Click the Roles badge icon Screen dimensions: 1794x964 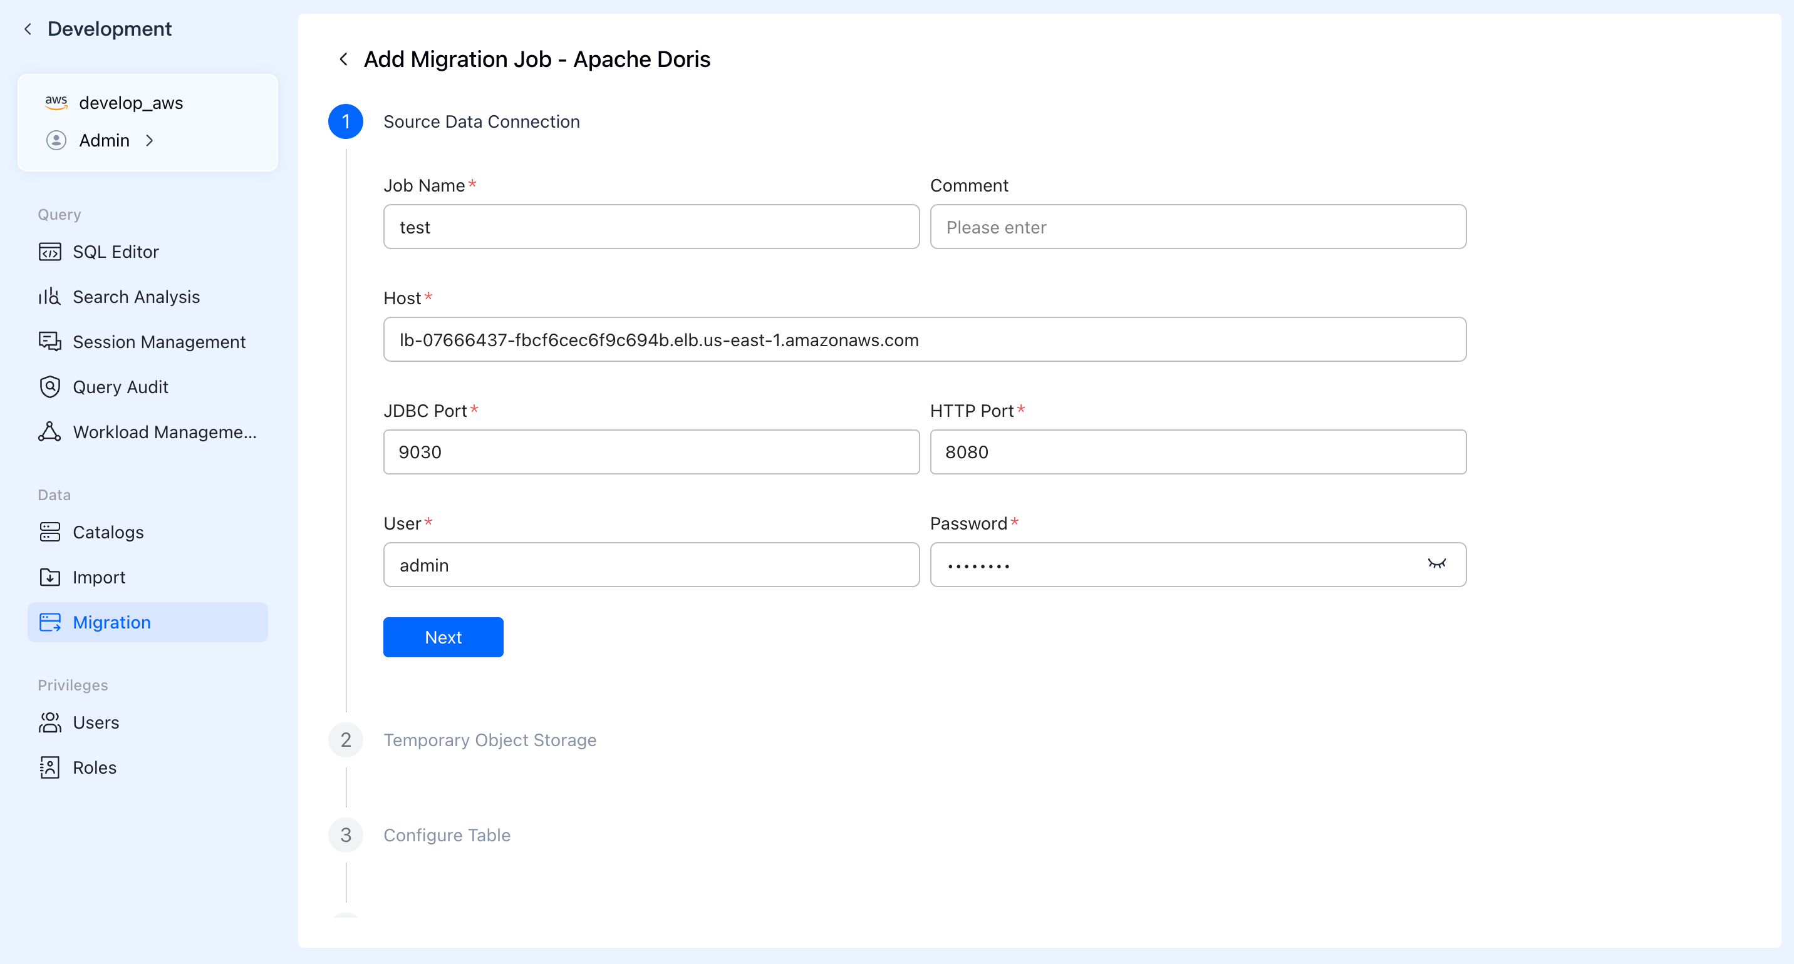(x=49, y=767)
